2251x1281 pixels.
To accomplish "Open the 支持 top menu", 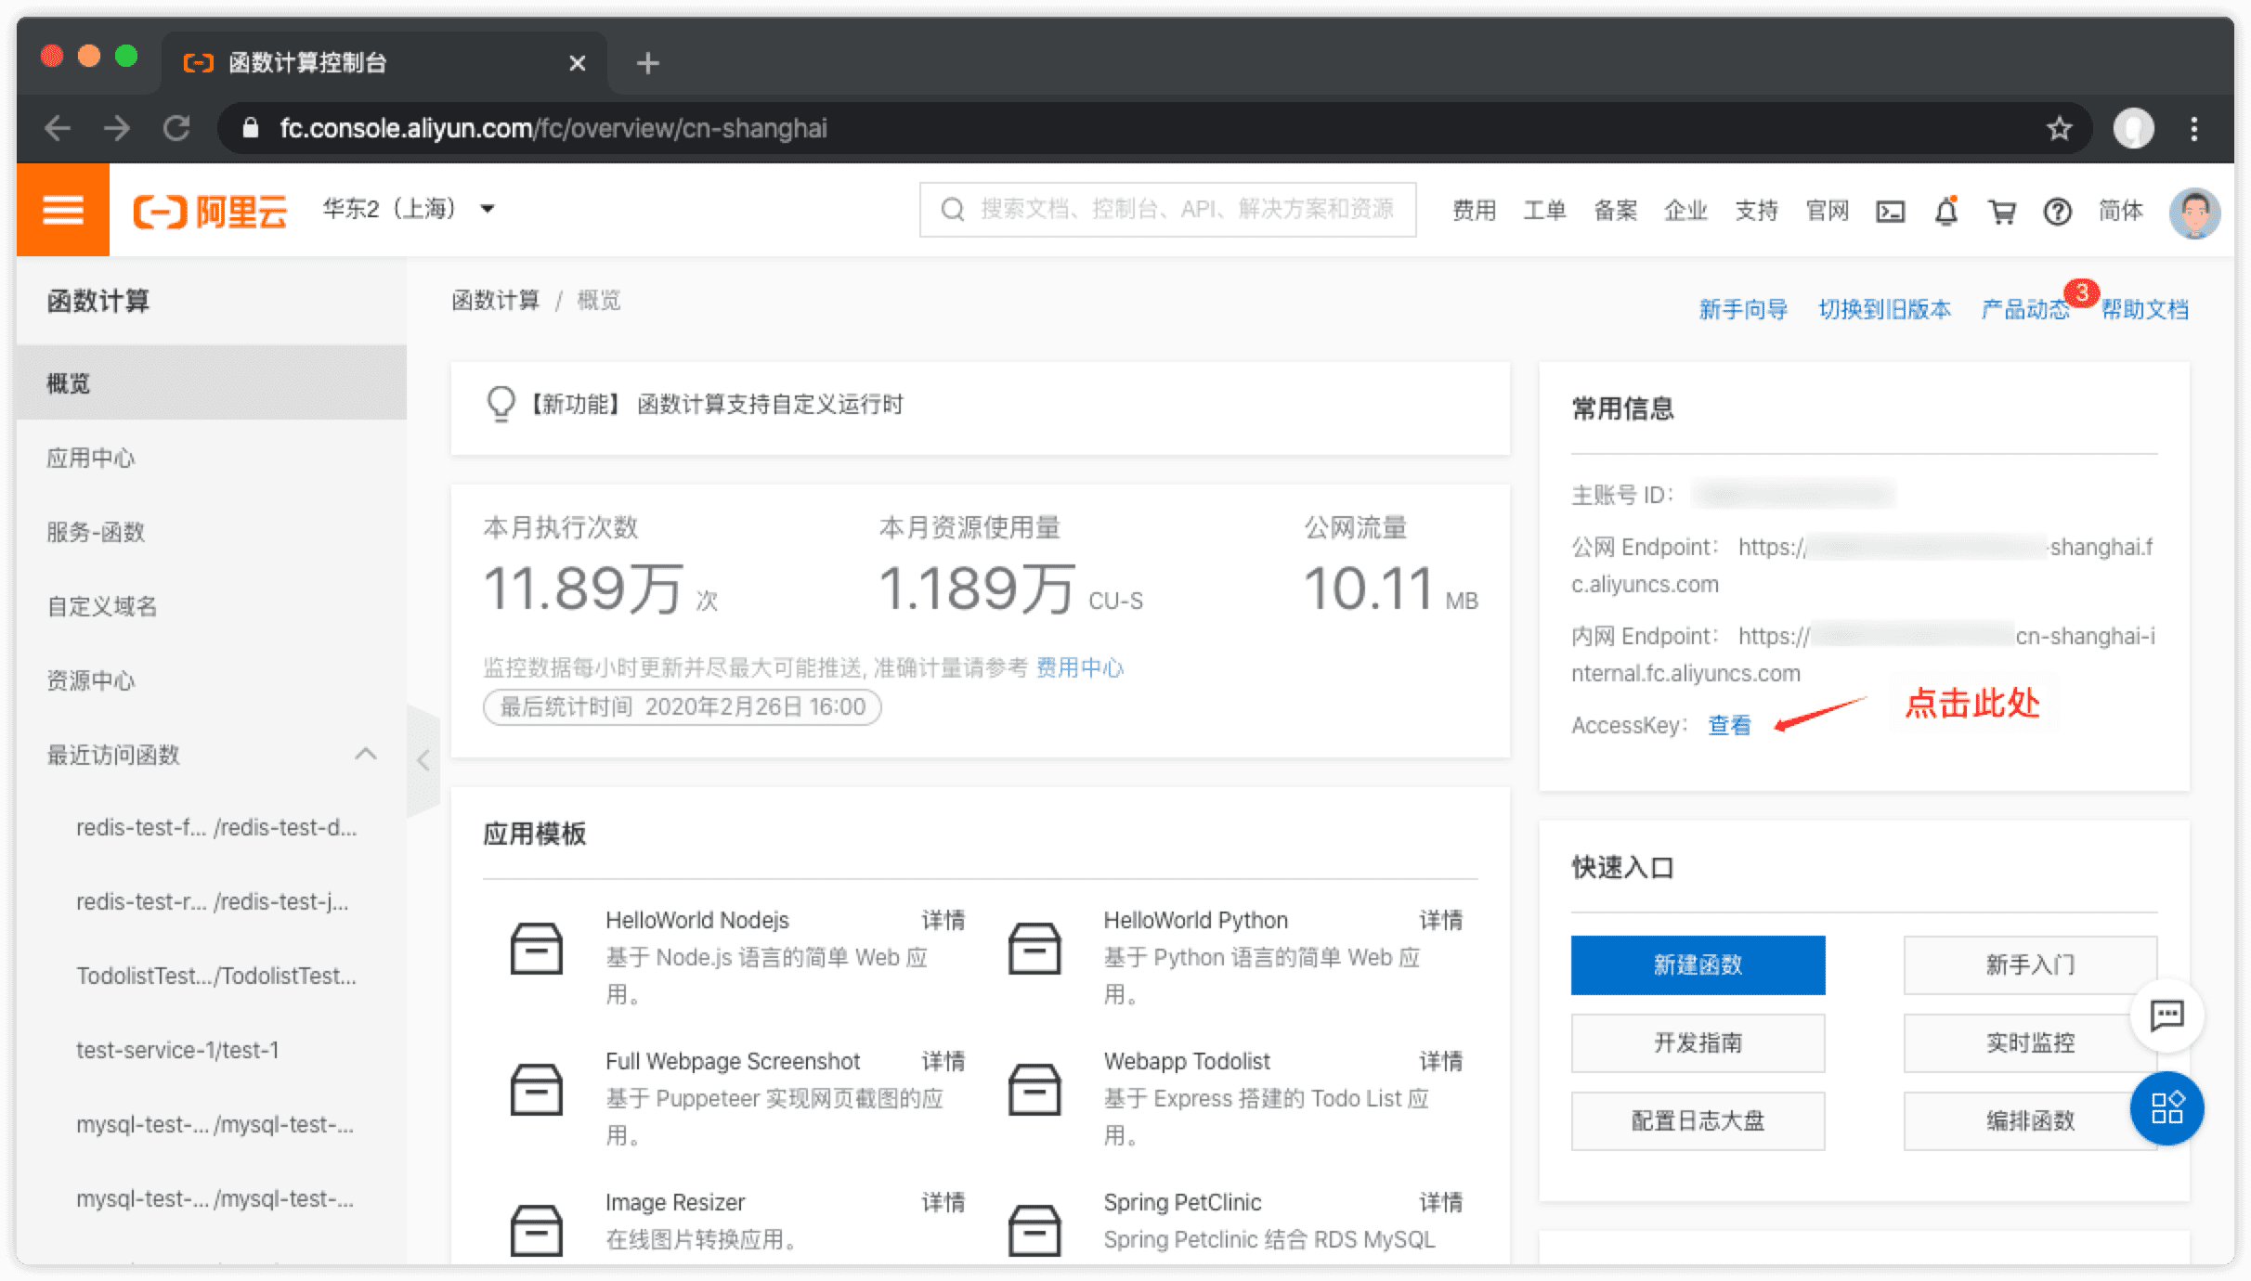I will pyautogui.click(x=1756, y=211).
